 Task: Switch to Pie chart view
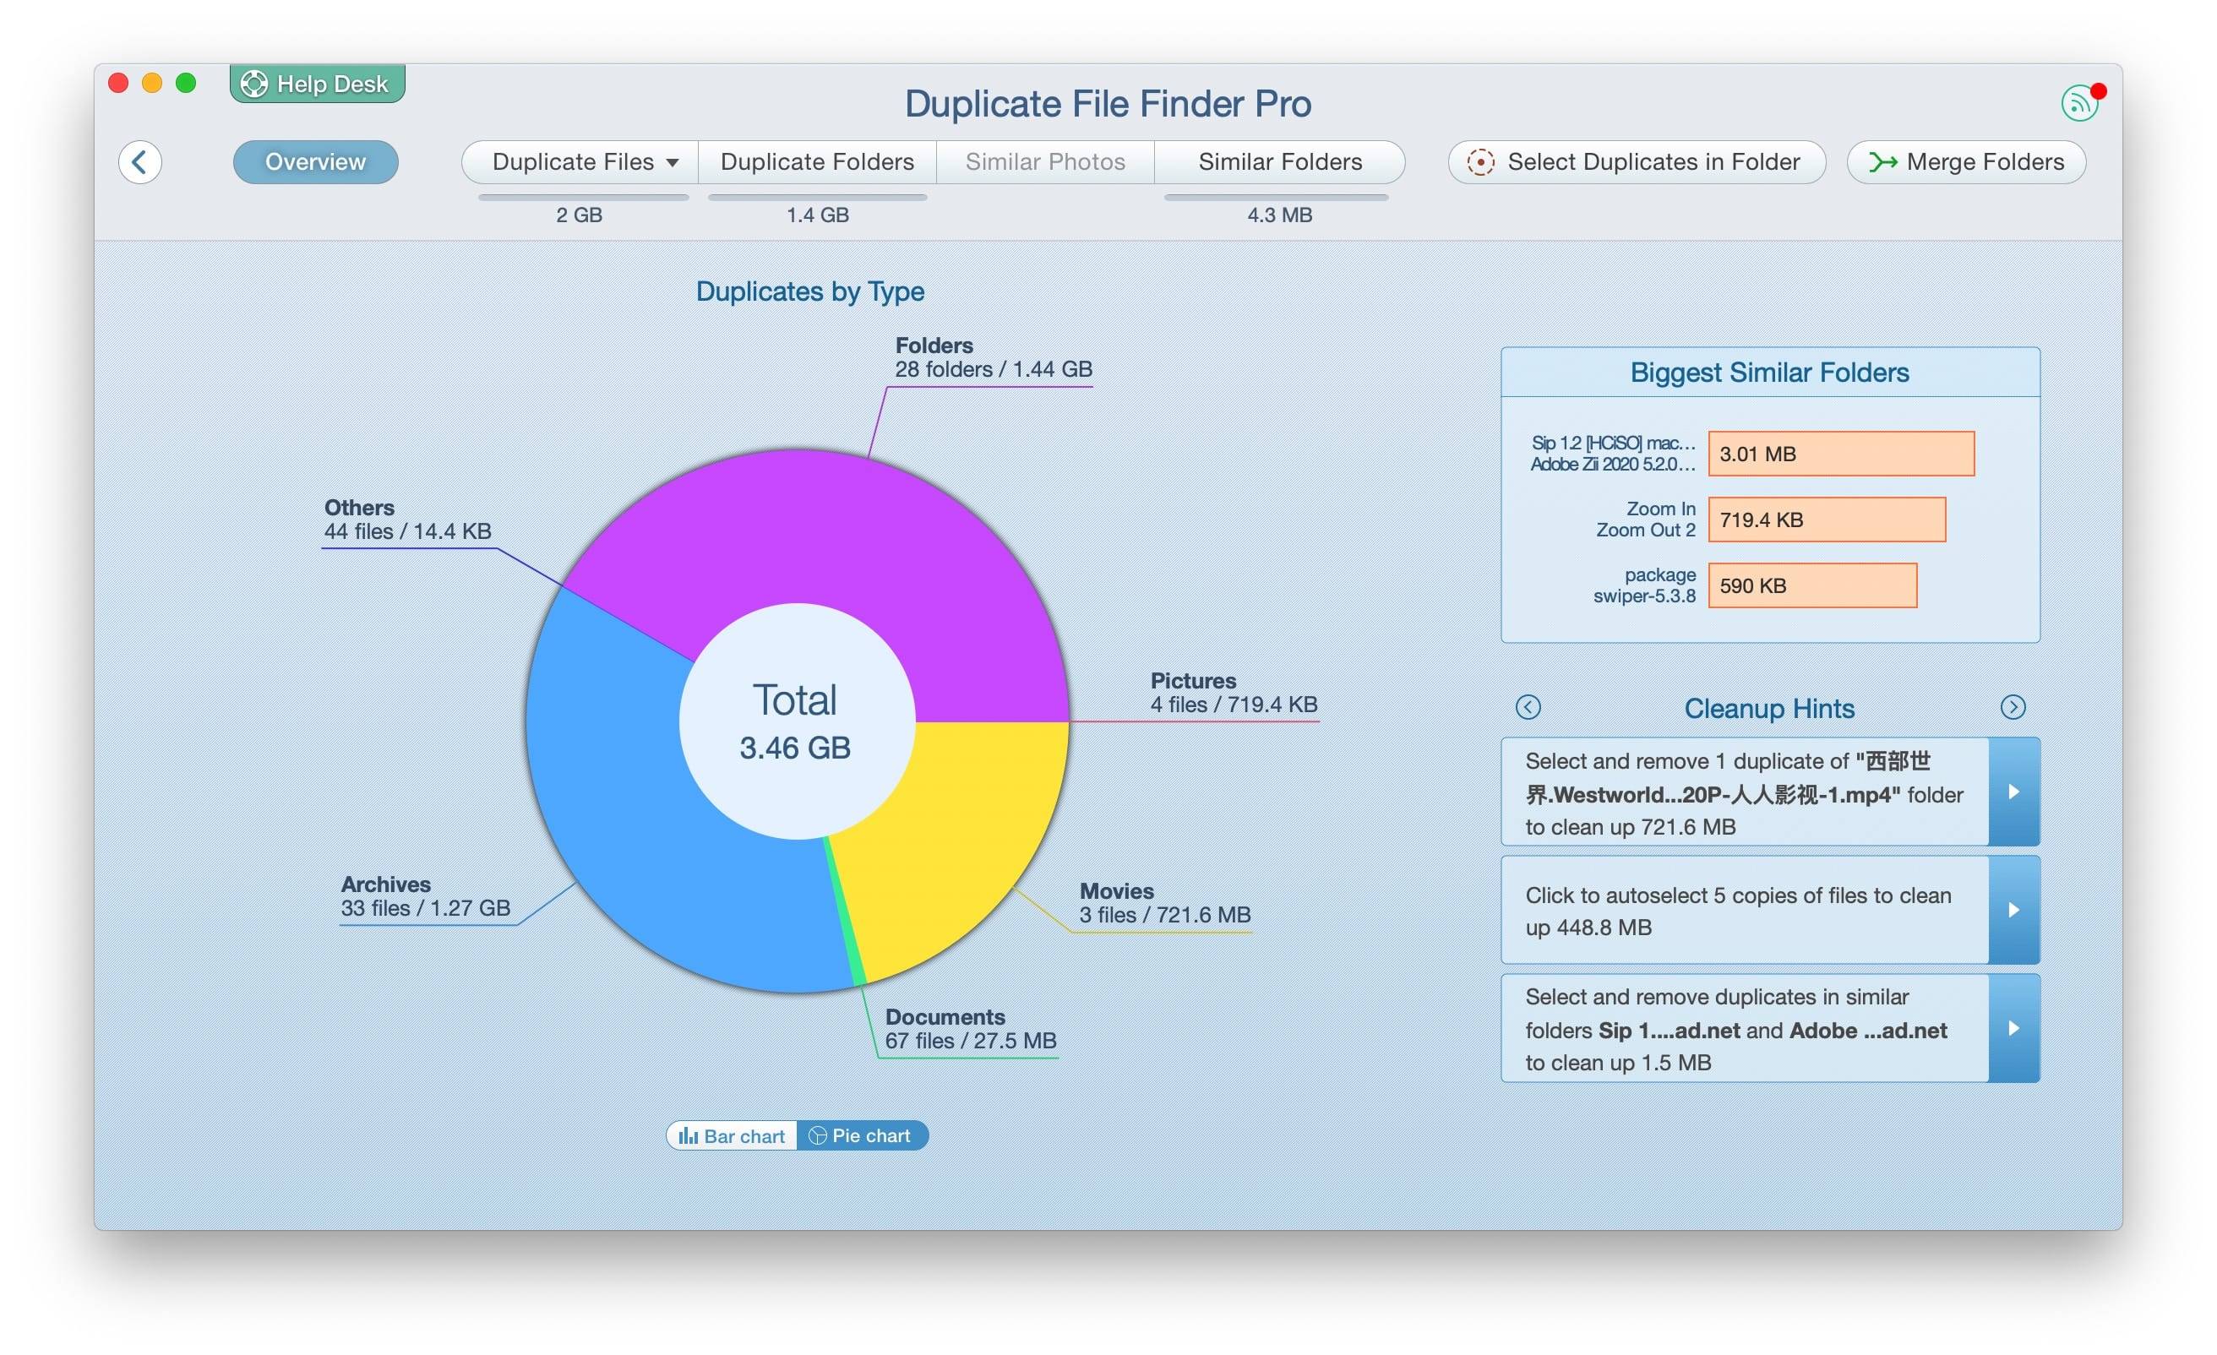click(x=861, y=1136)
